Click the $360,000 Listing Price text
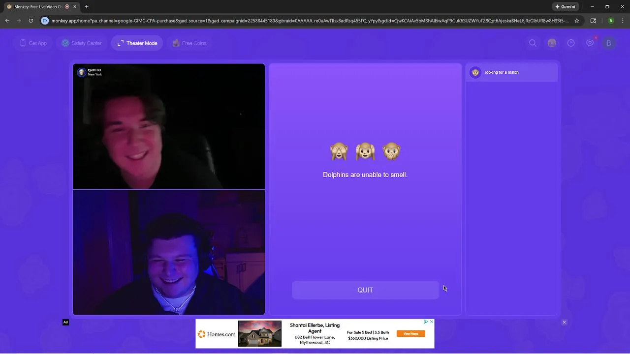630x354 pixels. coord(368,338)
